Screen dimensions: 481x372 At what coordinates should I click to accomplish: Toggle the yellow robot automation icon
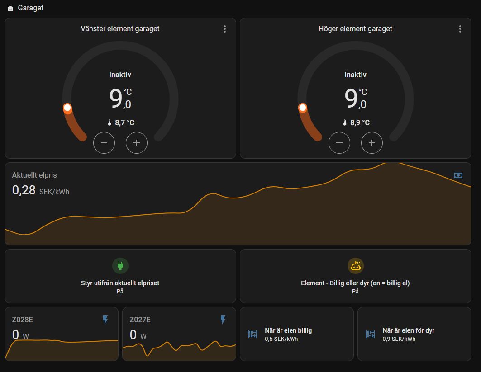pos(356,266)
